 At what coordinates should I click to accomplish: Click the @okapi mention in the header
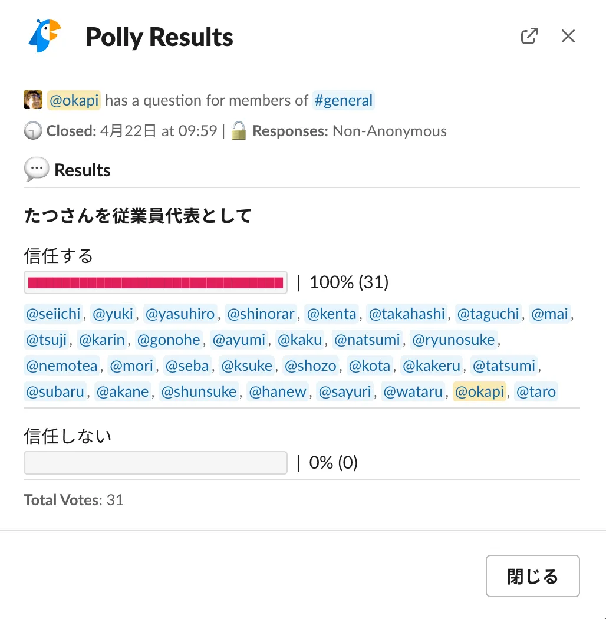[74, 100]
